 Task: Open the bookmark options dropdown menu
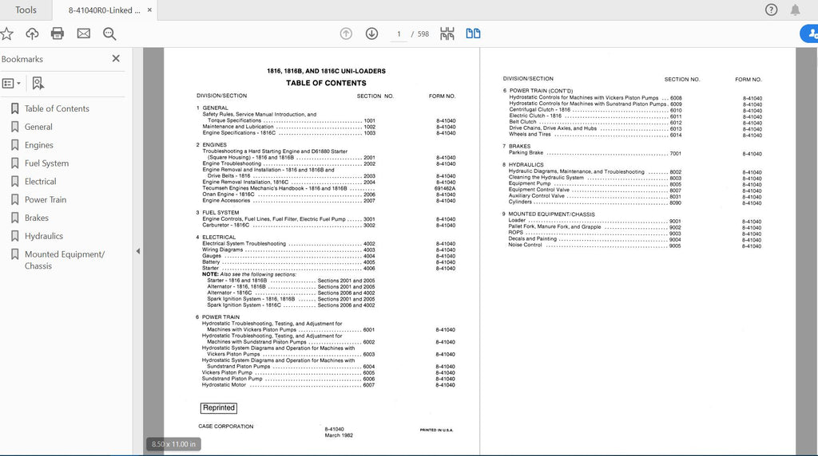pos(11,83)
